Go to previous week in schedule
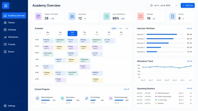This screenshot has width=198, height=111. (x=37, y=33)
